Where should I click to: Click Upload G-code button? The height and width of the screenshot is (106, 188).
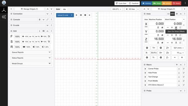pos(63,15)
